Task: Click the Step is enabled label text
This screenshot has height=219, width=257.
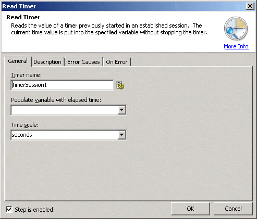Action: (x=34, y=210)
